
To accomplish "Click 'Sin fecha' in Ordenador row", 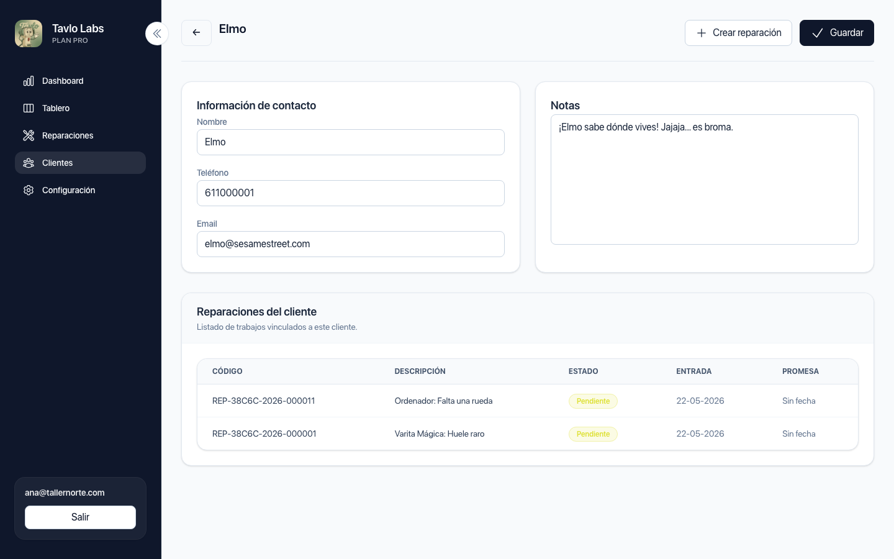I will (799, 401).
